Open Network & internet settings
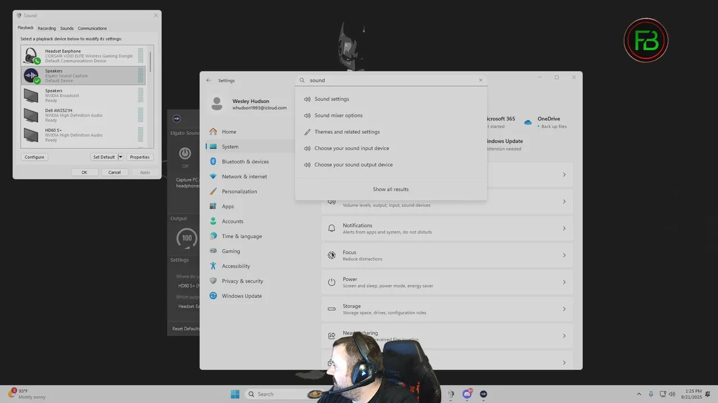 point(249,176)
